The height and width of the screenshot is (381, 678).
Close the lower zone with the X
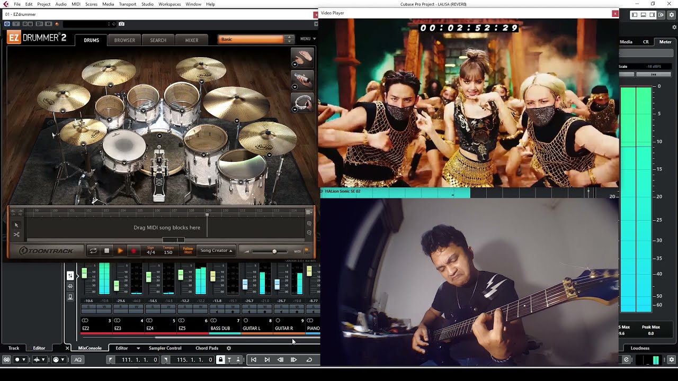tap(67, 348)
